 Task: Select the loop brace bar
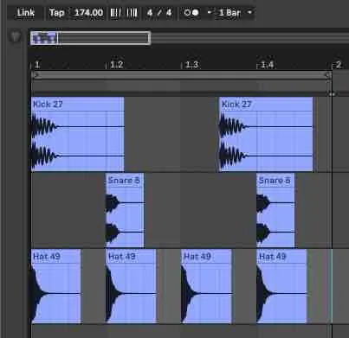point(182,75)
